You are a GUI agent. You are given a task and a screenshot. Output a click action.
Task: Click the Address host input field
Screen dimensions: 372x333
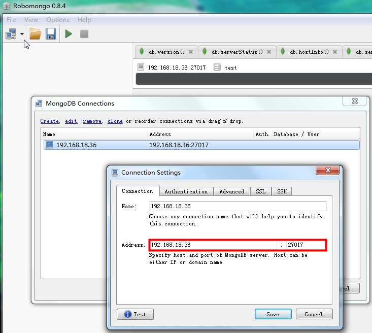point(213,245)
